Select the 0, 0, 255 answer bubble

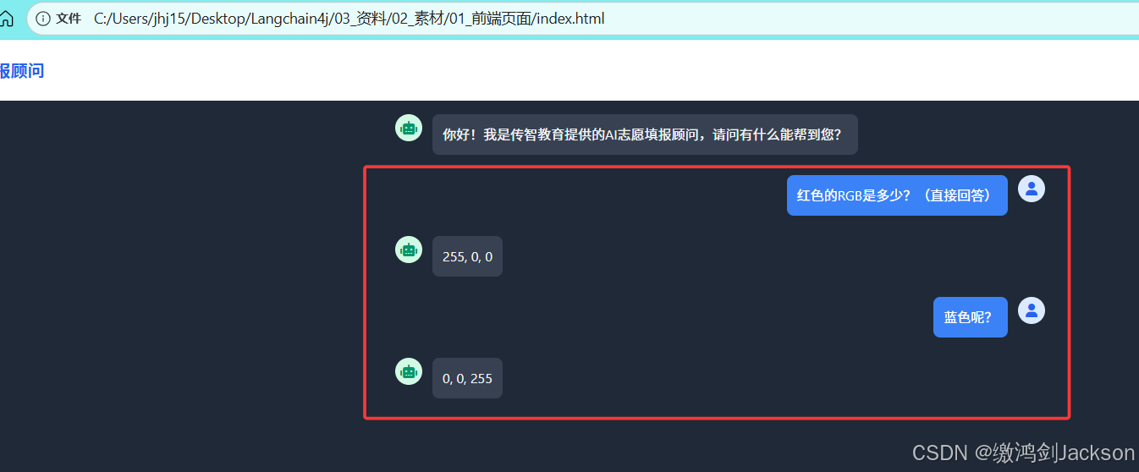coord(467,378)
